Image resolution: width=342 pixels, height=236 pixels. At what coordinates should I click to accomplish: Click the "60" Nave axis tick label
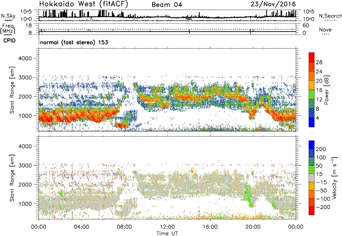pyautogui.click(x=306, y=26)
